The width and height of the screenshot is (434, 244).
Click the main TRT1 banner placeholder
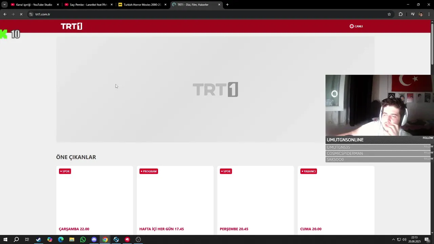point(215,89)
